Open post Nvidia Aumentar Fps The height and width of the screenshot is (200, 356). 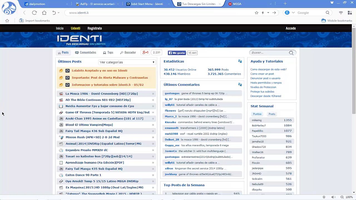click(100, 106)
